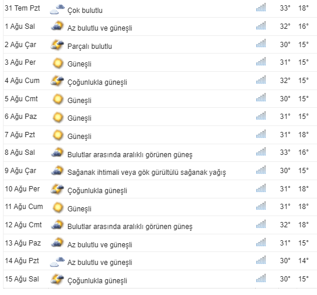This screenshot has width=317, height=295.
Task: Select the date text '15 Ağu Sal'
Action: coord(22,279)
